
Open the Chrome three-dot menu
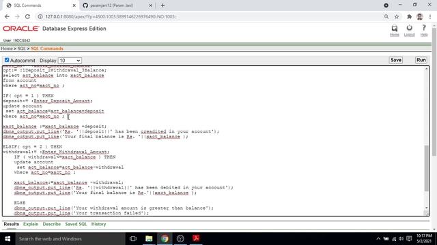430,16
